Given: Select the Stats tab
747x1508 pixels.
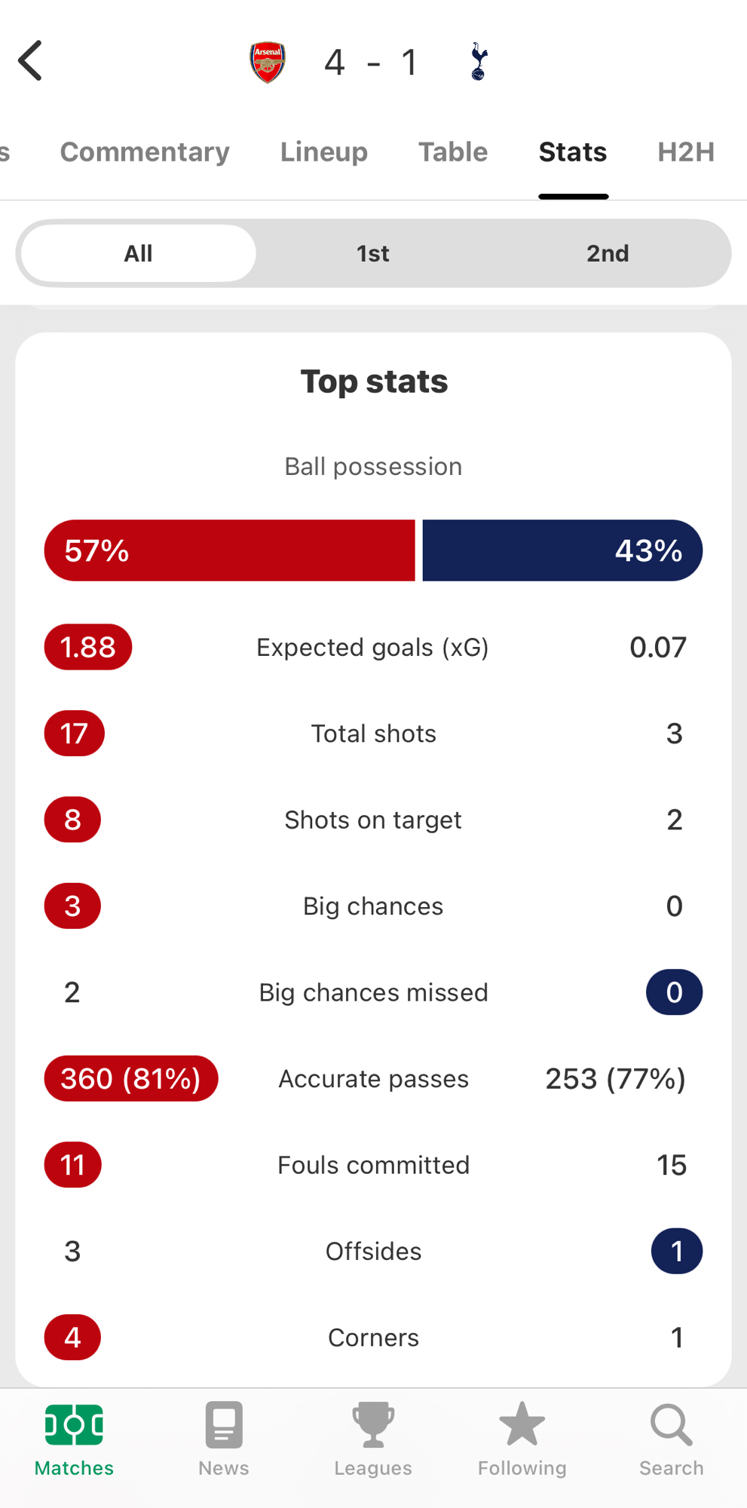Looking at the screenshot, I should 573,152.
